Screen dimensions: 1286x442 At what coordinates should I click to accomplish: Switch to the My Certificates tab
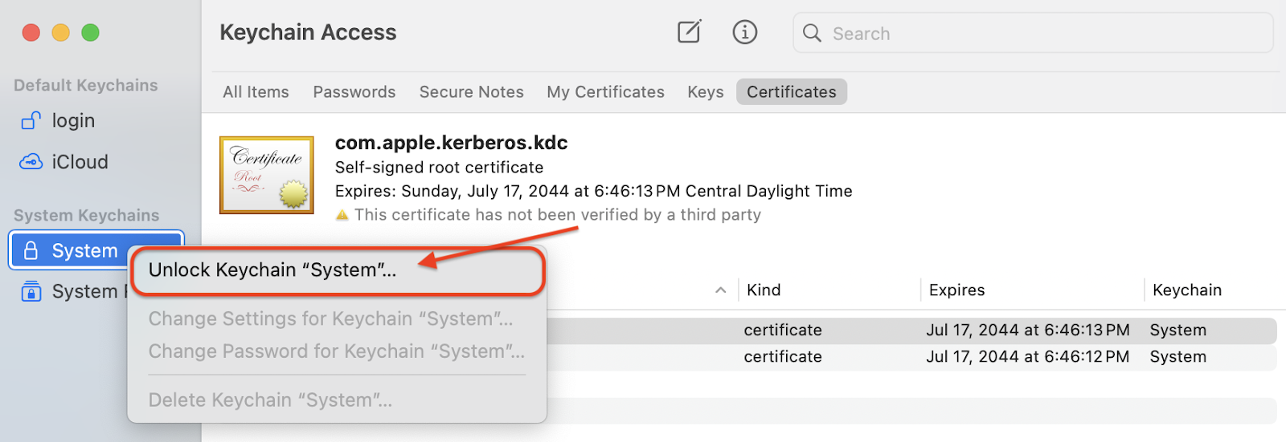(x=606, y=92)
